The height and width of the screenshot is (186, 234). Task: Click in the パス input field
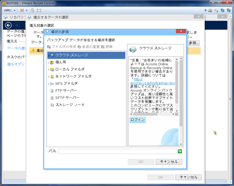pos(117,151)
